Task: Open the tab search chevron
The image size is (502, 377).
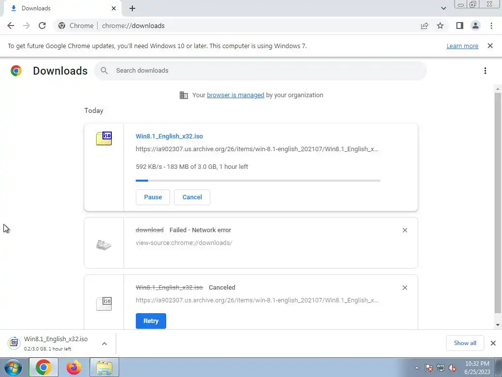Action: point(443,8)
